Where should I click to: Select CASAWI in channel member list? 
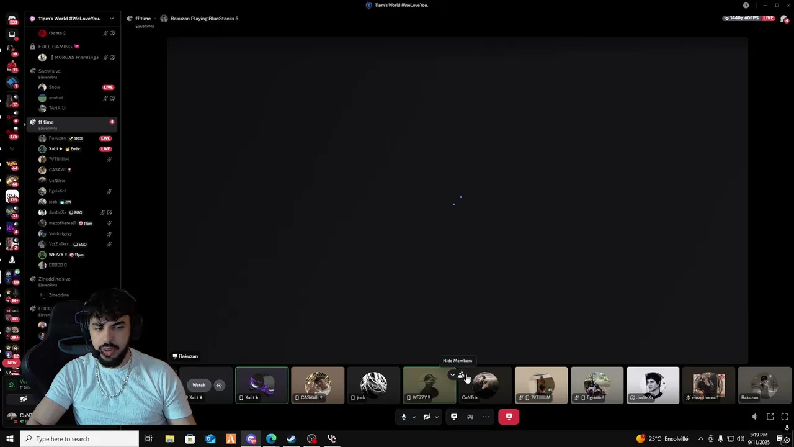point(76,170)
